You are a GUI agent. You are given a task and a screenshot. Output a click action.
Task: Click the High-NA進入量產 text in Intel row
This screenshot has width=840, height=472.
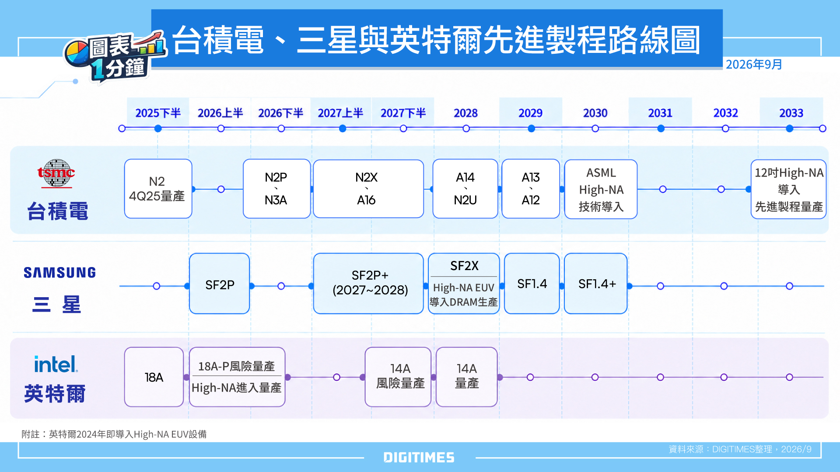(236, 388)
